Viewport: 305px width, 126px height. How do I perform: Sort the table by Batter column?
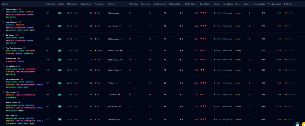point(5,4)
